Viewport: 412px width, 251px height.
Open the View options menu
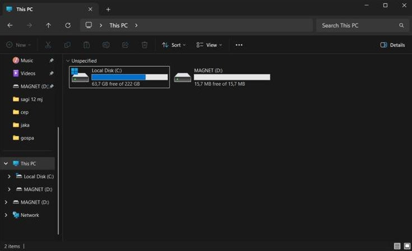(209, 45)
